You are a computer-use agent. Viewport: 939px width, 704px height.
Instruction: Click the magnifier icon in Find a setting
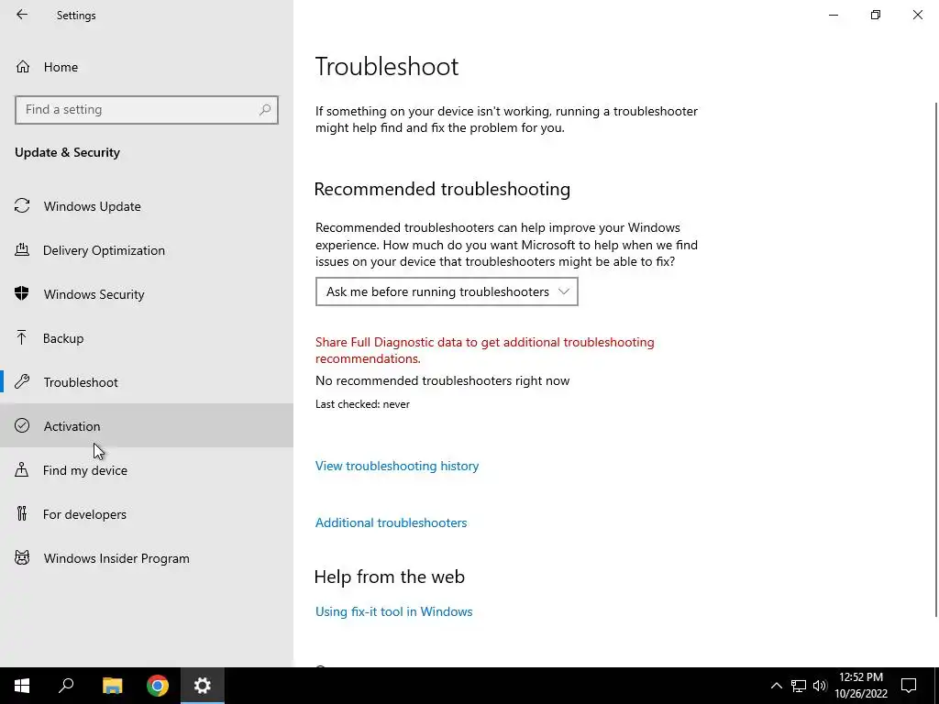pyautogui.click(x=265, y=110)
